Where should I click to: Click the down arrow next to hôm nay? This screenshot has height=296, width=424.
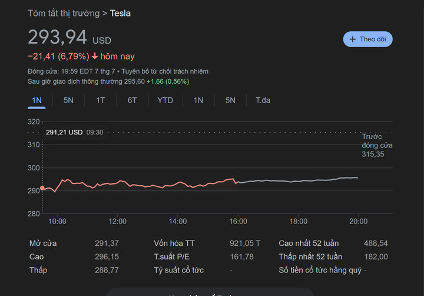pos(95,57)
